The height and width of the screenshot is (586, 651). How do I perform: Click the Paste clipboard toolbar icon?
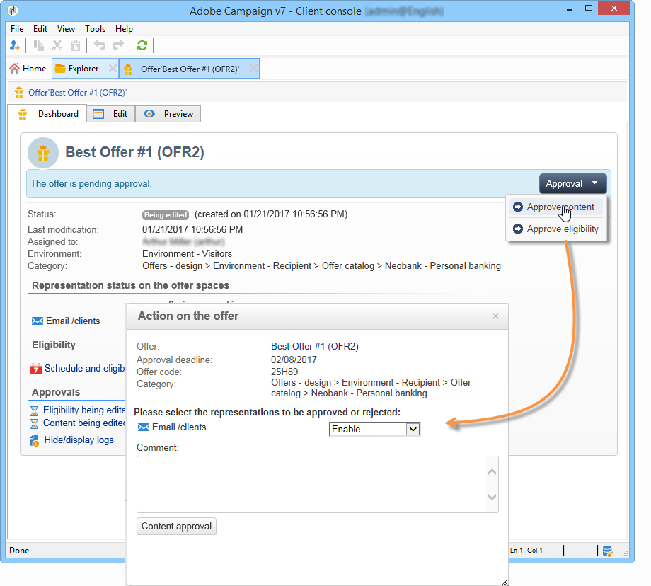(x=76, y=45)
